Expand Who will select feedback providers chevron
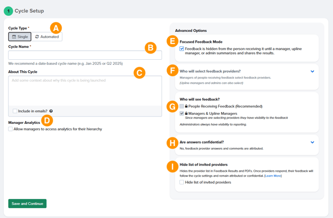 (x=312, y=72)
